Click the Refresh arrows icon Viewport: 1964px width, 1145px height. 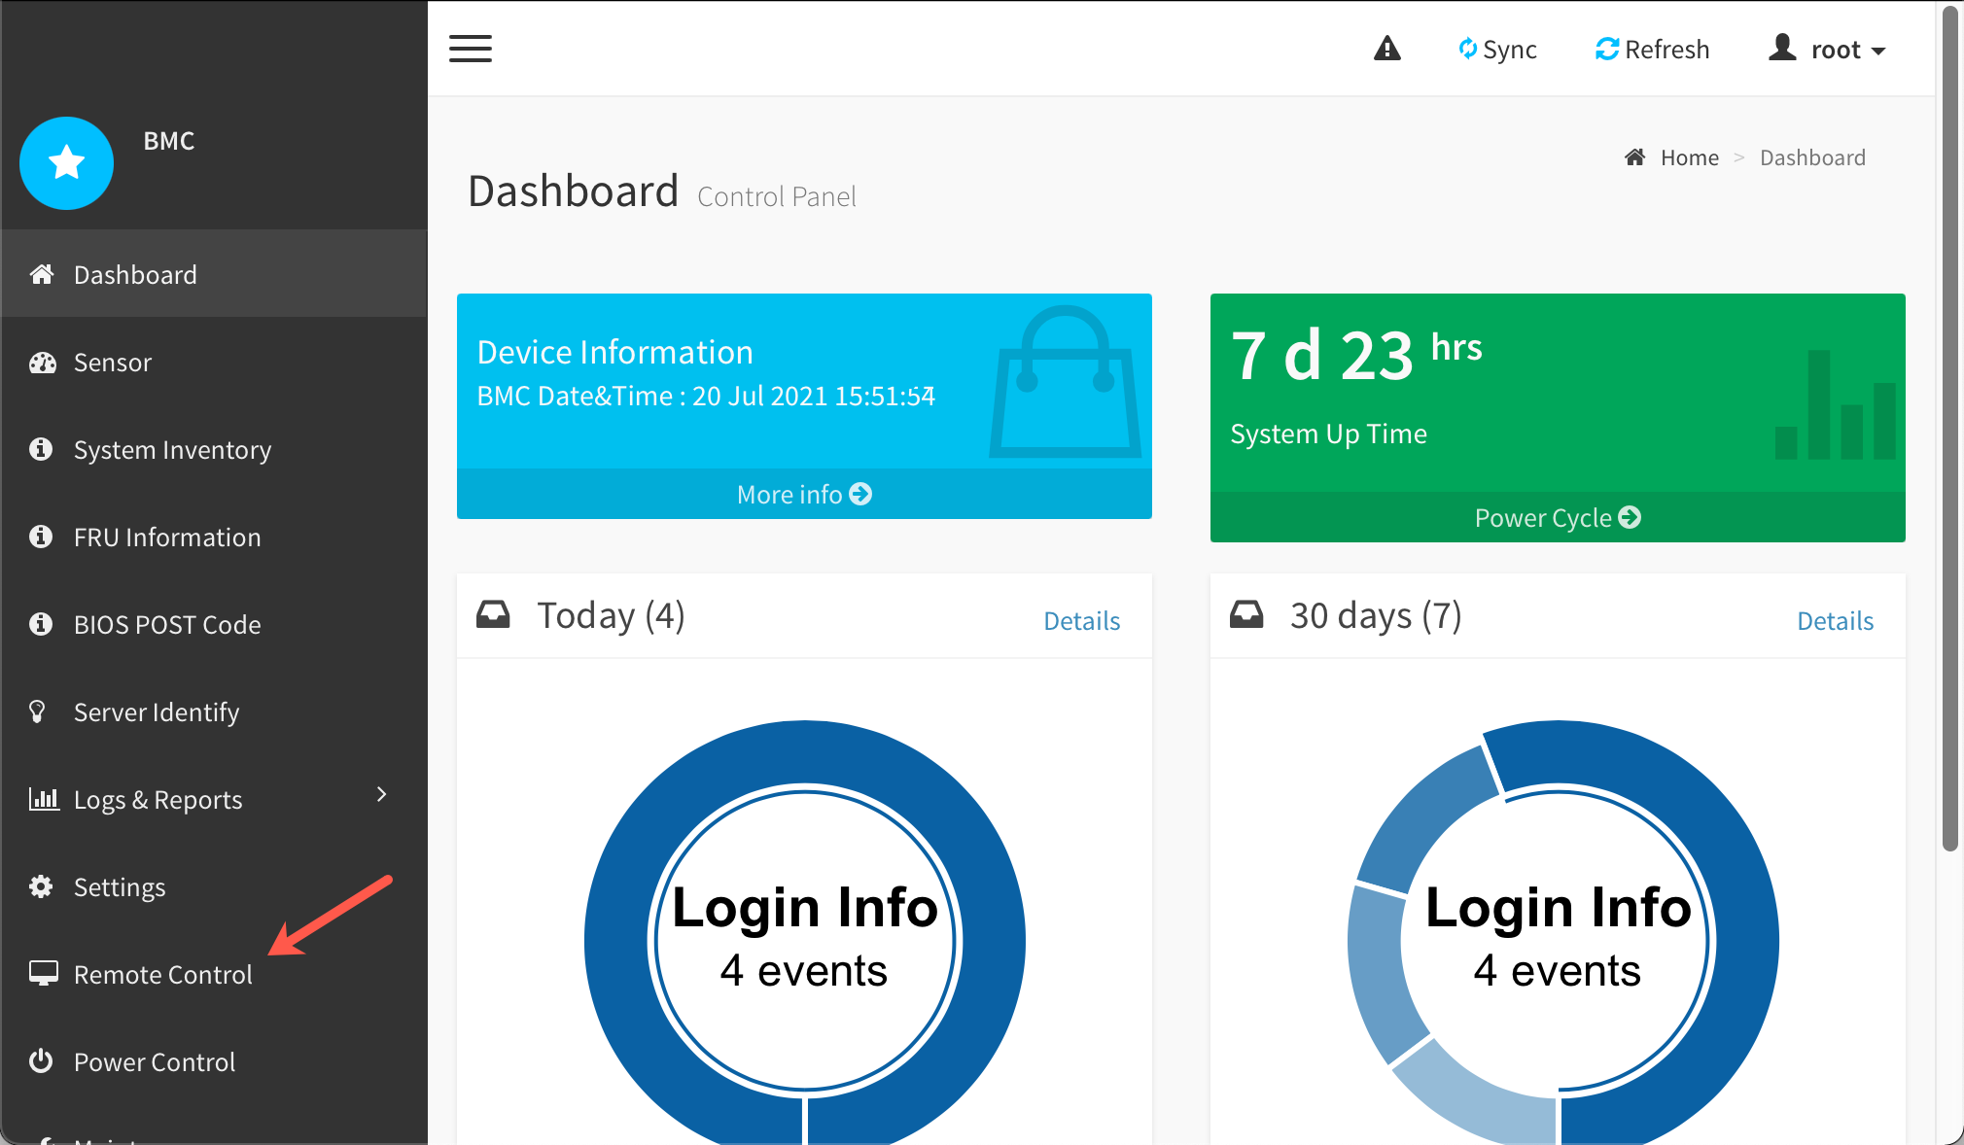1607,49
